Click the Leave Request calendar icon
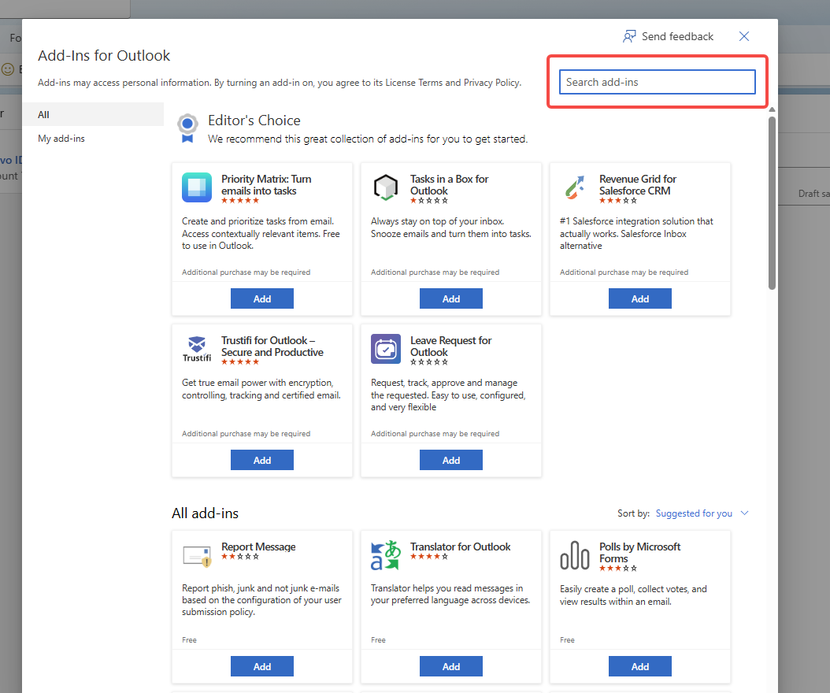 coord(386,349)
